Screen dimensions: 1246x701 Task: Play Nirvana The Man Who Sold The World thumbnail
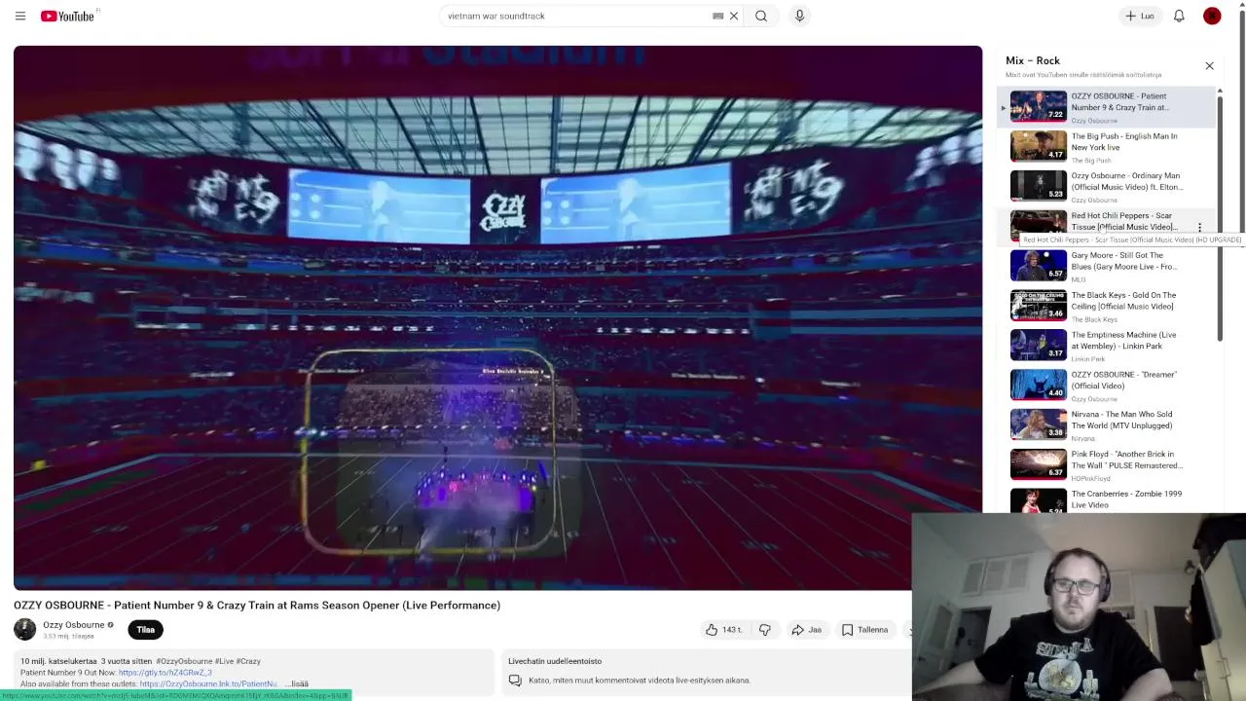pyautogui.click(x=1038, y=424)
